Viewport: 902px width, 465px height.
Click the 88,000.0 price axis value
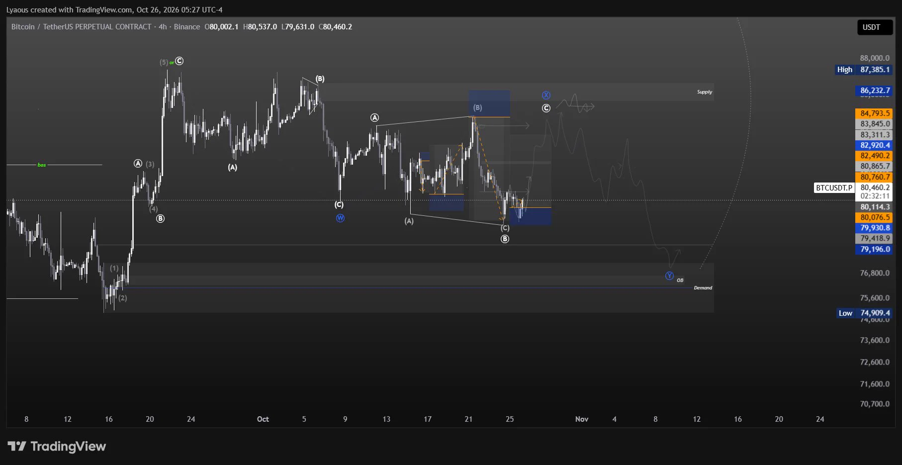pyautogui.click(x=875, y=58)
